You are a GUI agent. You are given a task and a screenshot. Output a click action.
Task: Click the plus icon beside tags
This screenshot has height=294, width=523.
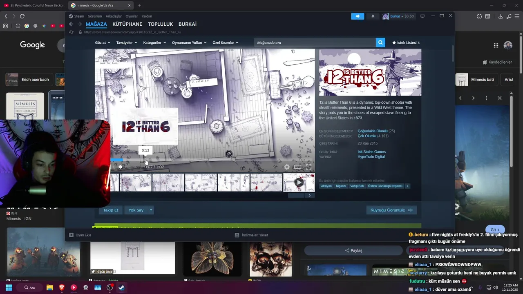(x=407, y=186)
